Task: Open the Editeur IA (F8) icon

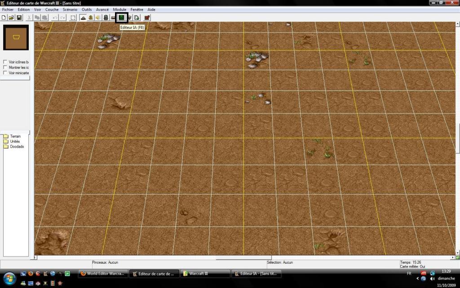Action: click(x=121, y=18)
